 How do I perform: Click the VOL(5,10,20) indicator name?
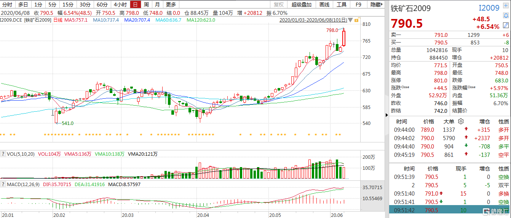[21, 154]
